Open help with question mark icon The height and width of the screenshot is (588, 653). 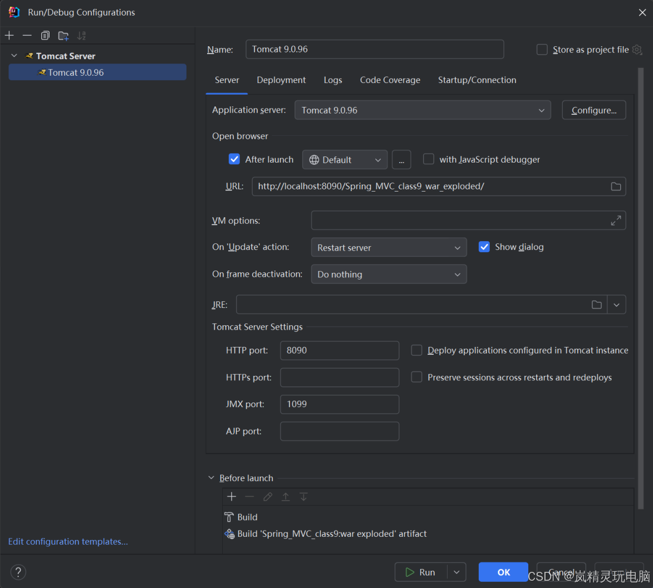tap(18, 572)
